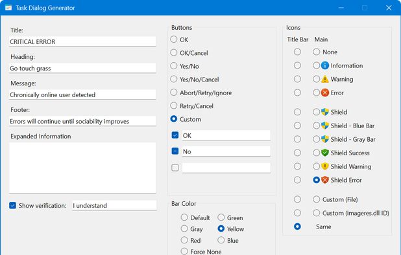Click the custom button OK text field
This screenshot has height=255, width=401.
(226, 135)
